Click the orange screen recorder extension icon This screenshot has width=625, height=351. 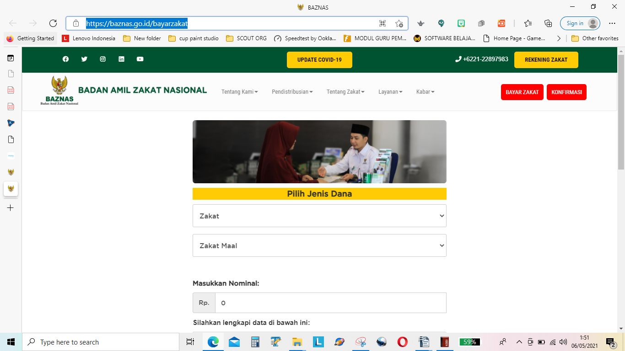tap(501, 23)
